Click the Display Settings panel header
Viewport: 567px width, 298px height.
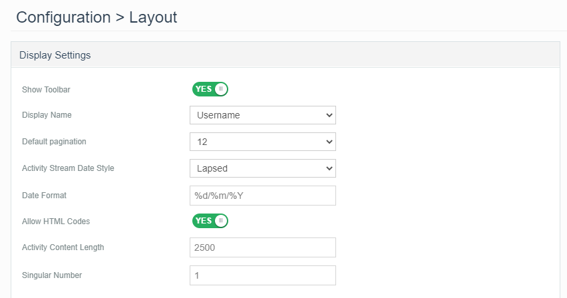tap(285, 55)
